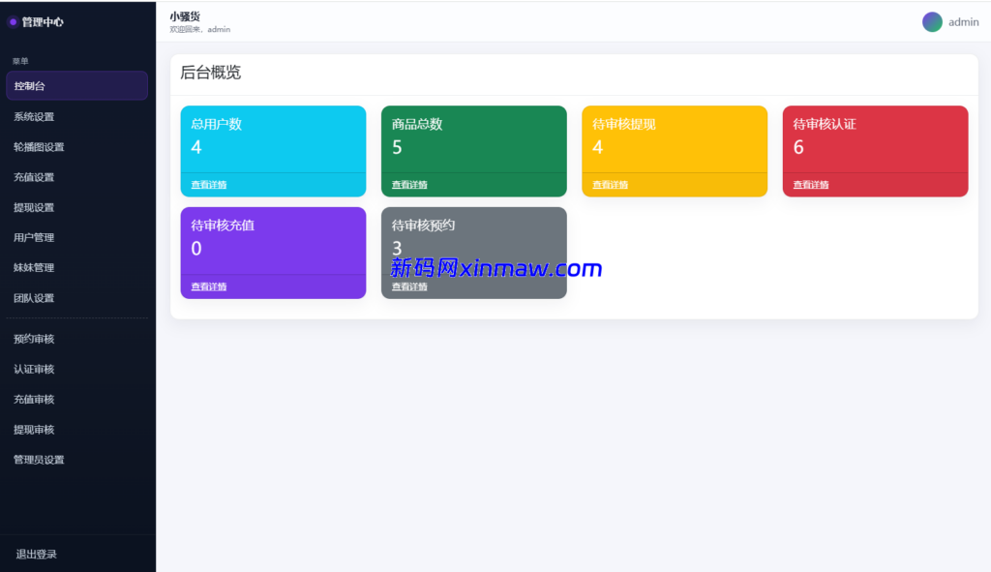
Task: Open the 控制台 menu item
Action: 76,86
